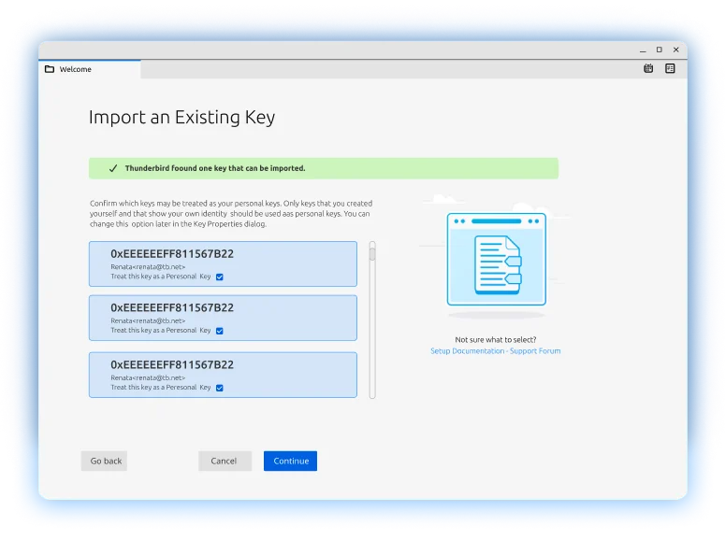Image resolution: width=725 pixels, height=540 pixels.
Task: Open the Support Forum link
Action: point(535,351)
